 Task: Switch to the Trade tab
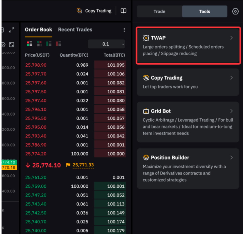click(159, 12)
